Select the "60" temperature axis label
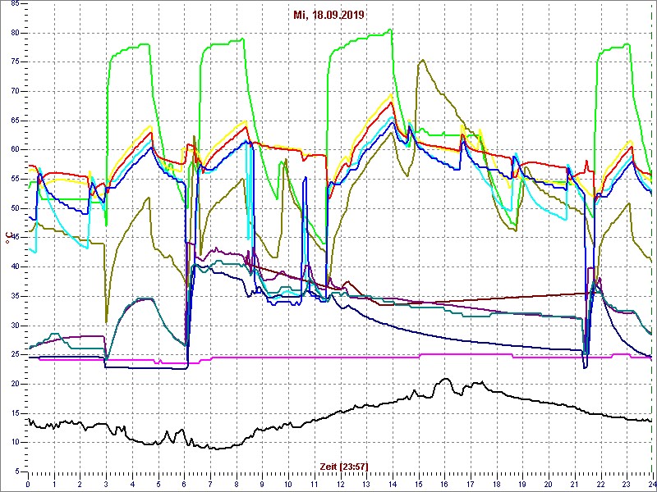 click(x=15, y=150)
